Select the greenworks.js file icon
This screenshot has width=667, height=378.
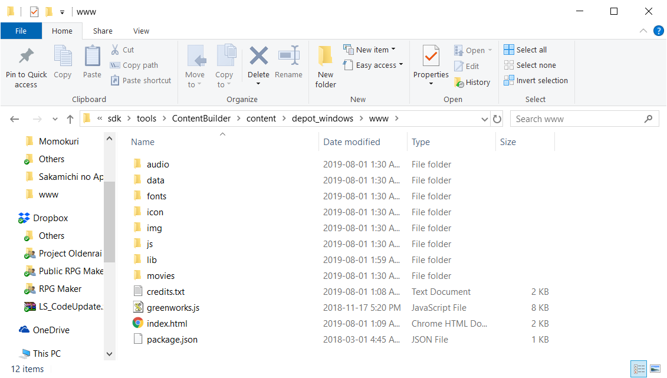coord(138,307)
